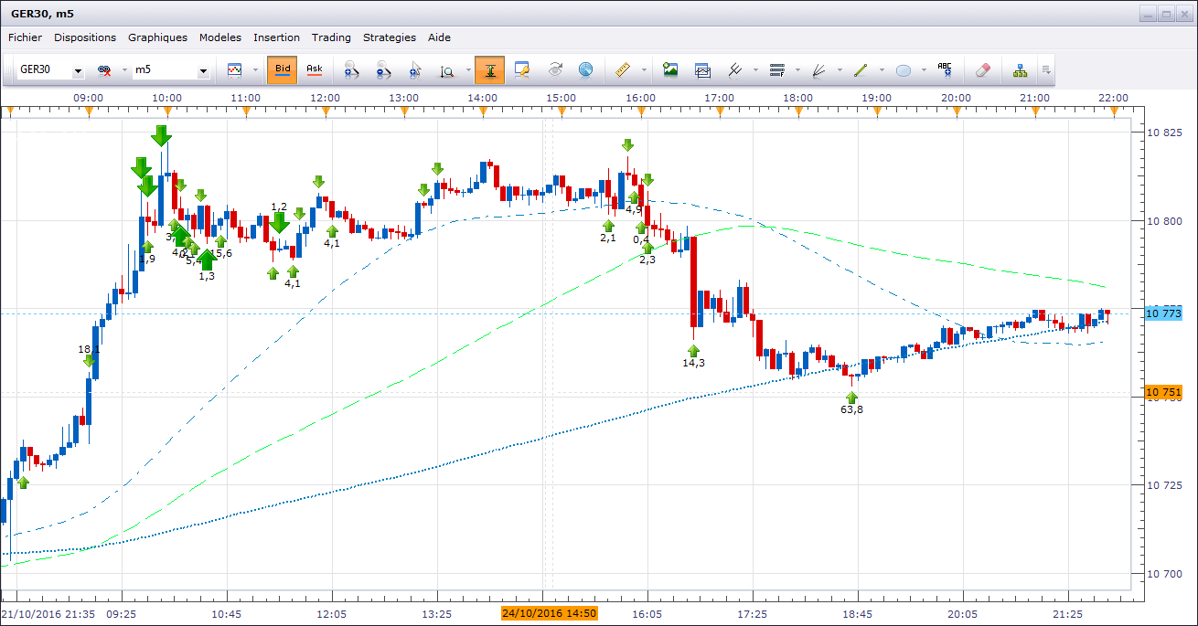Toggle the eye visibility icon

555,69
